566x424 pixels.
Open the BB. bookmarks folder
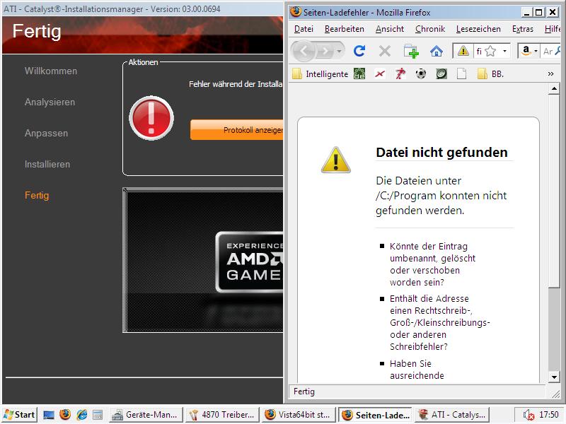490,74
